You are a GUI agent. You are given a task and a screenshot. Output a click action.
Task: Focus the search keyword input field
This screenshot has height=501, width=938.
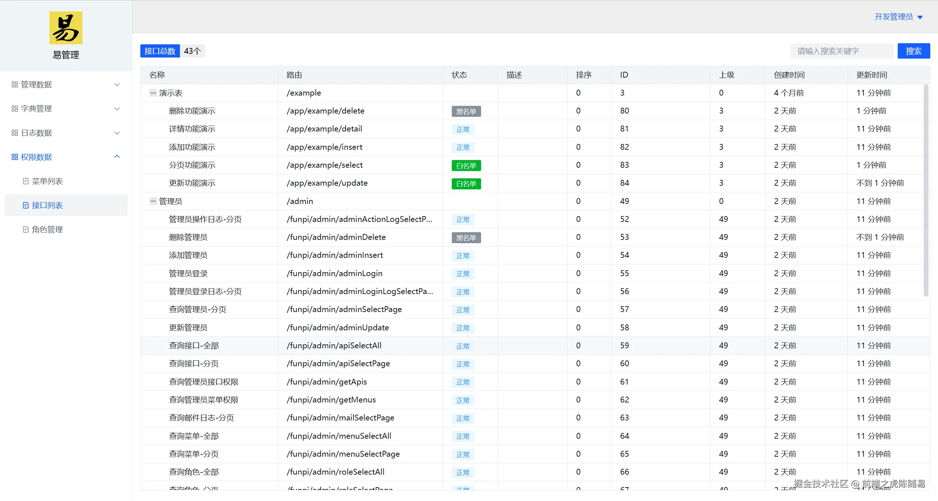(841, 51)
